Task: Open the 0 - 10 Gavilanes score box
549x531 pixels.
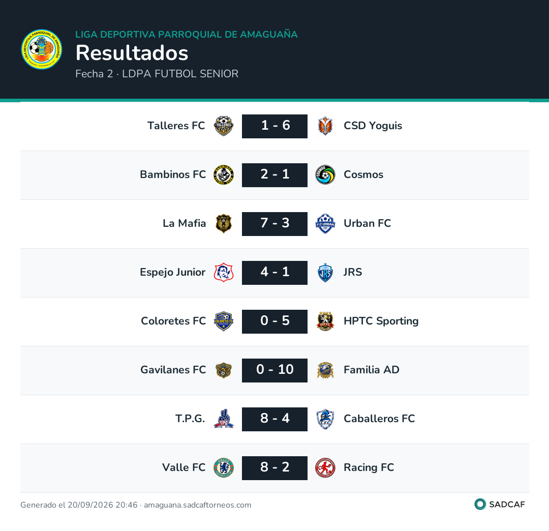Action: click(x=275, y=370)
